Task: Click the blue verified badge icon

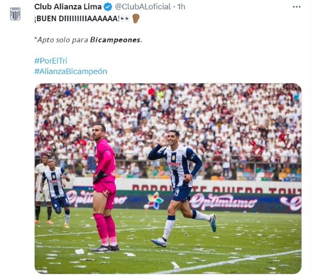Action: click(108, 7)
